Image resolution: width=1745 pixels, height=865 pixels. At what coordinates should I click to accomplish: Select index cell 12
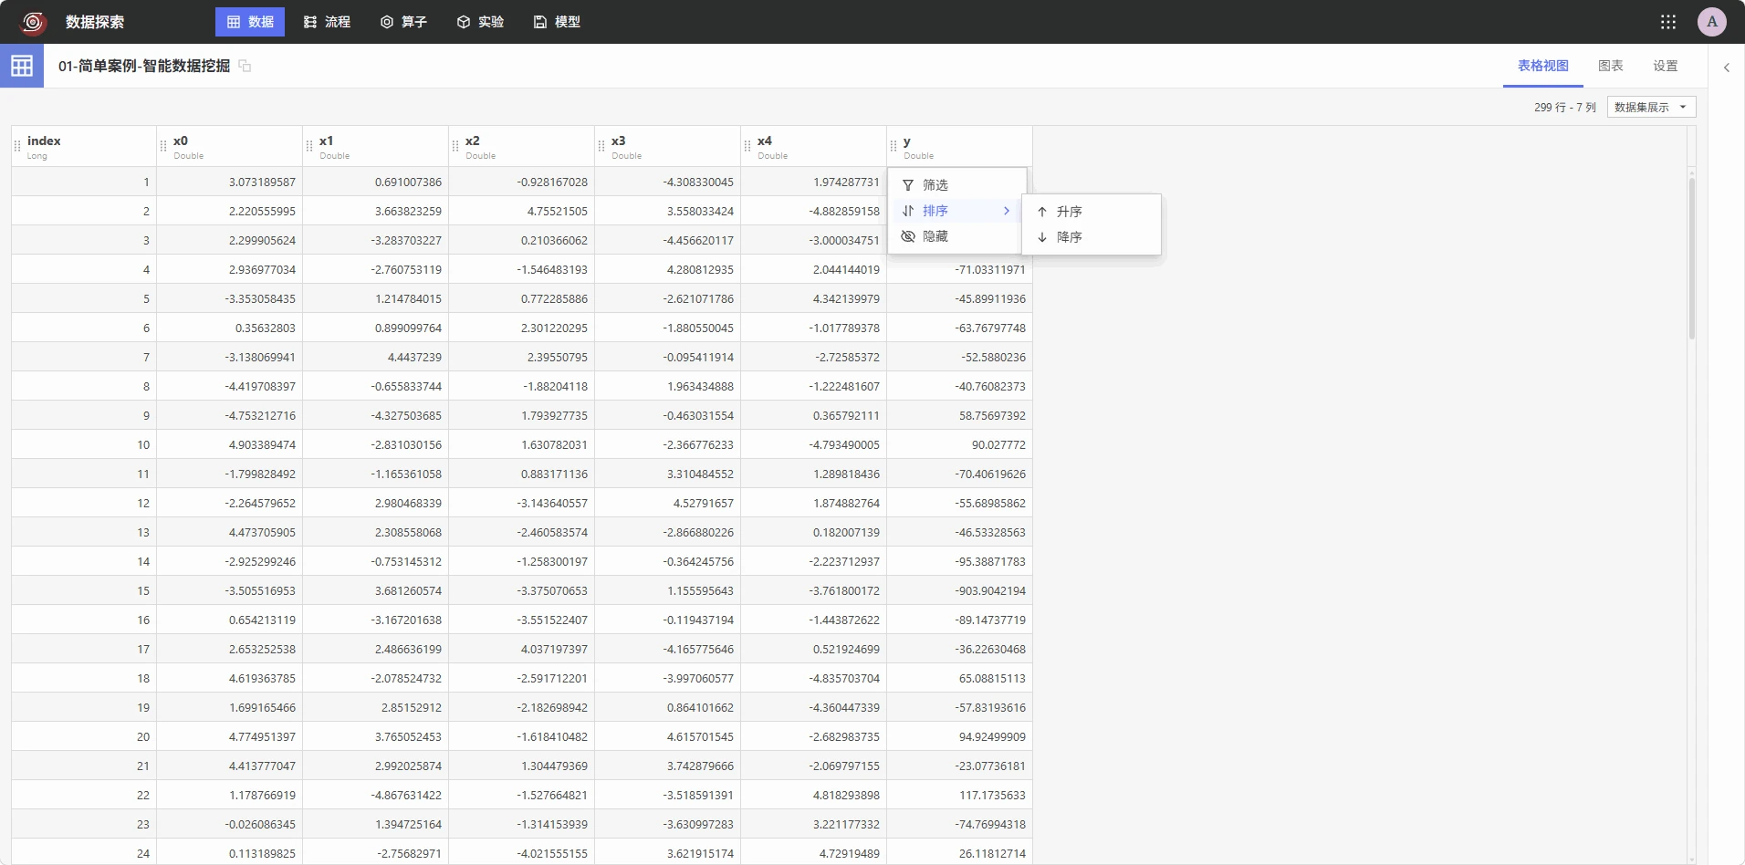[84, 503]
